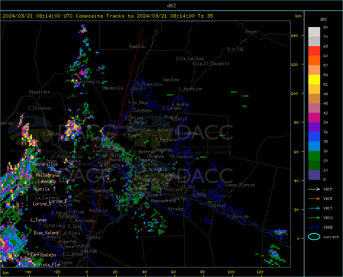
Task: Click the 'E_1-736' place label
Action: pos(236,50)
